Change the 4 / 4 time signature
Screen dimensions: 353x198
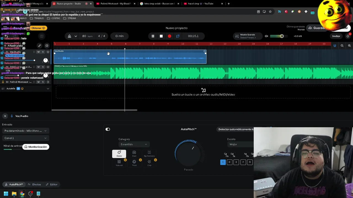point(101,36)
